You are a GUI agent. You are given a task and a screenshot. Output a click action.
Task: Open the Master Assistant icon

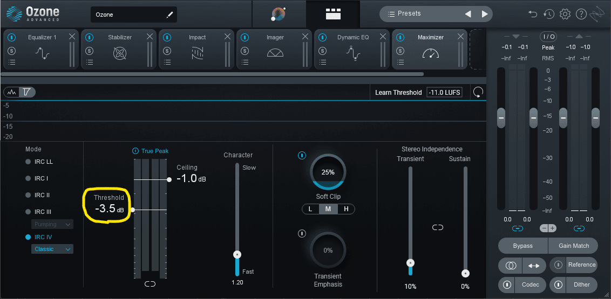pyautogui.click(x=278, y=14)
